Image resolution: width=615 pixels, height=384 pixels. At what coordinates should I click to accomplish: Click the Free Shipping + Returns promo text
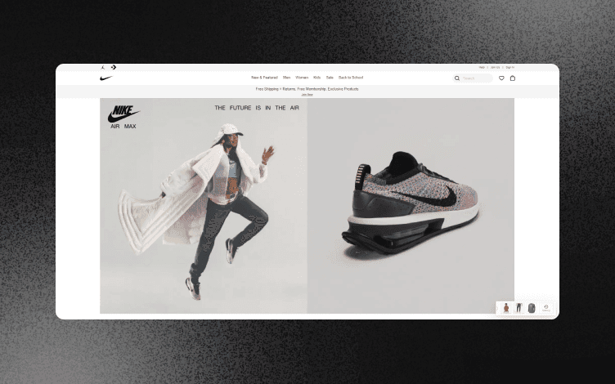point(307,89)
